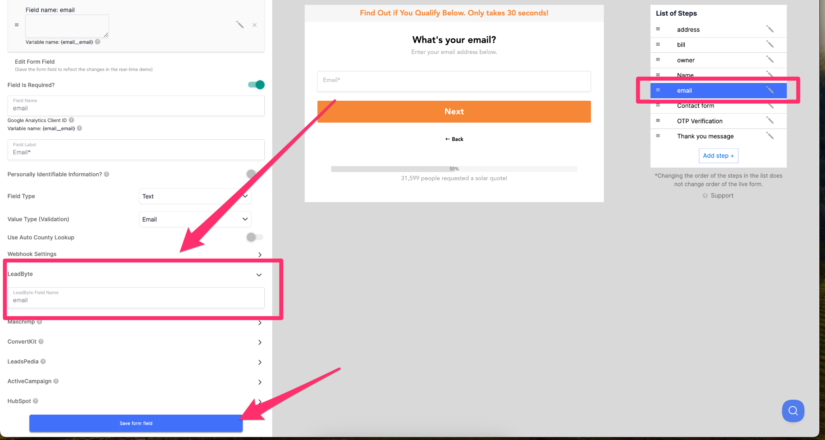
Task: Toggle the 'Field Is Required' switch
Action: point(255,85)
